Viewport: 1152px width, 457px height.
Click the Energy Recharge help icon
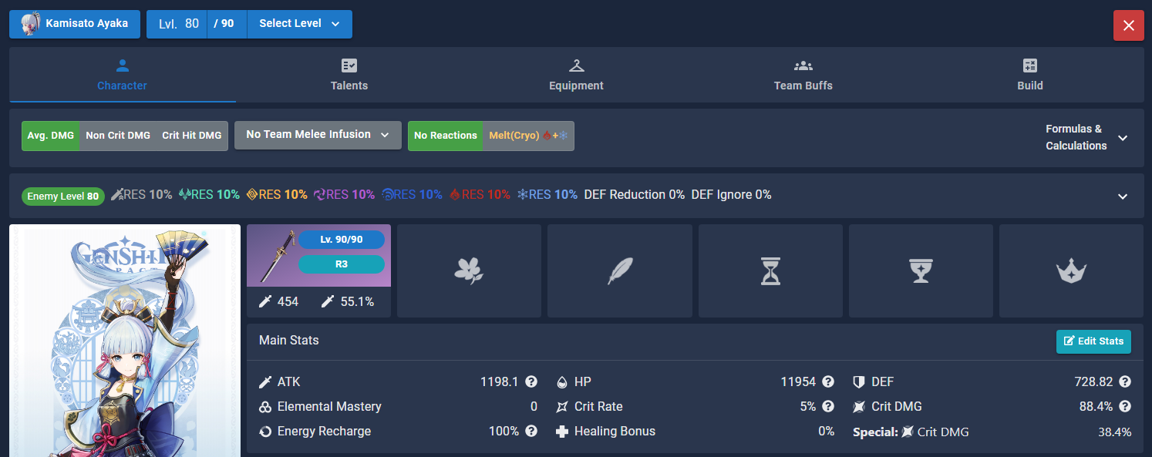coord(531,431)
